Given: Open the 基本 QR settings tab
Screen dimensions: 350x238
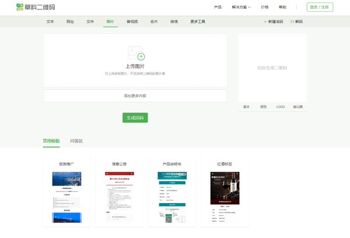Looking at the screenshot, I should [246, 107].
